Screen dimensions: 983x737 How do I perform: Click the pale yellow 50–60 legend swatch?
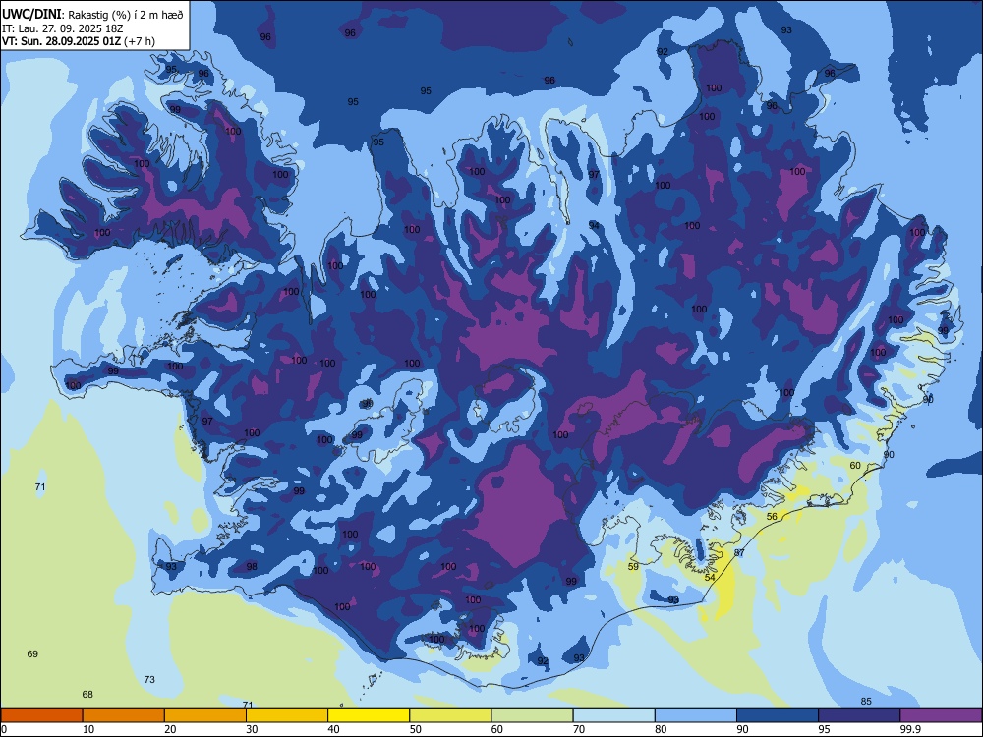451,715
